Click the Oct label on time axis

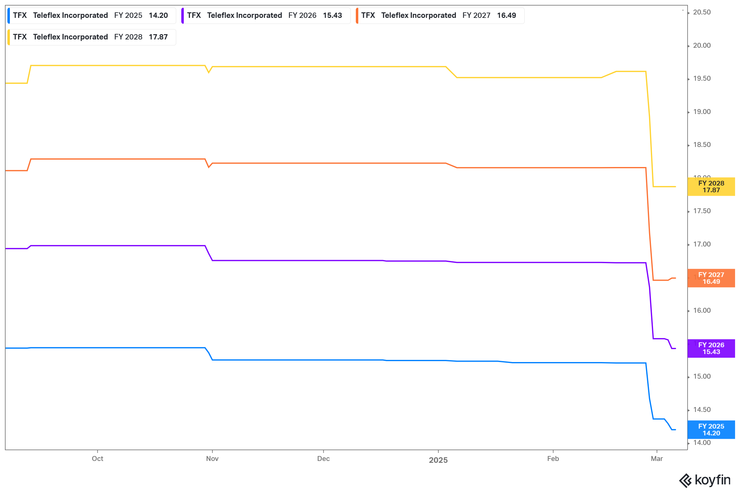(x=97, y=459)
